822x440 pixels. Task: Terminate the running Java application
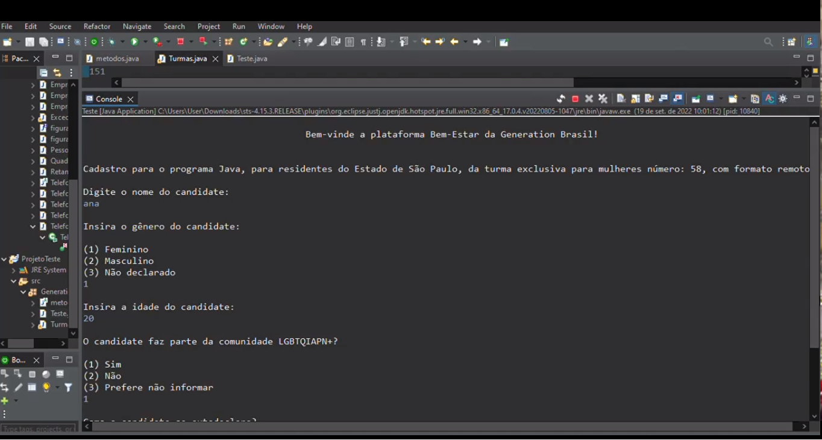click(x=575, y=98)
